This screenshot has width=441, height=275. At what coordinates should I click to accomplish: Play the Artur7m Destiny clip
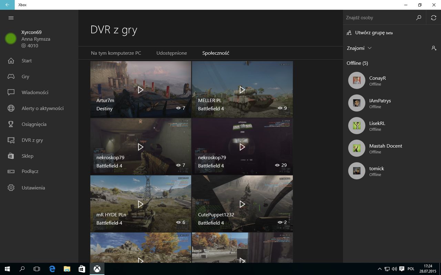click(x=141, y=90)
